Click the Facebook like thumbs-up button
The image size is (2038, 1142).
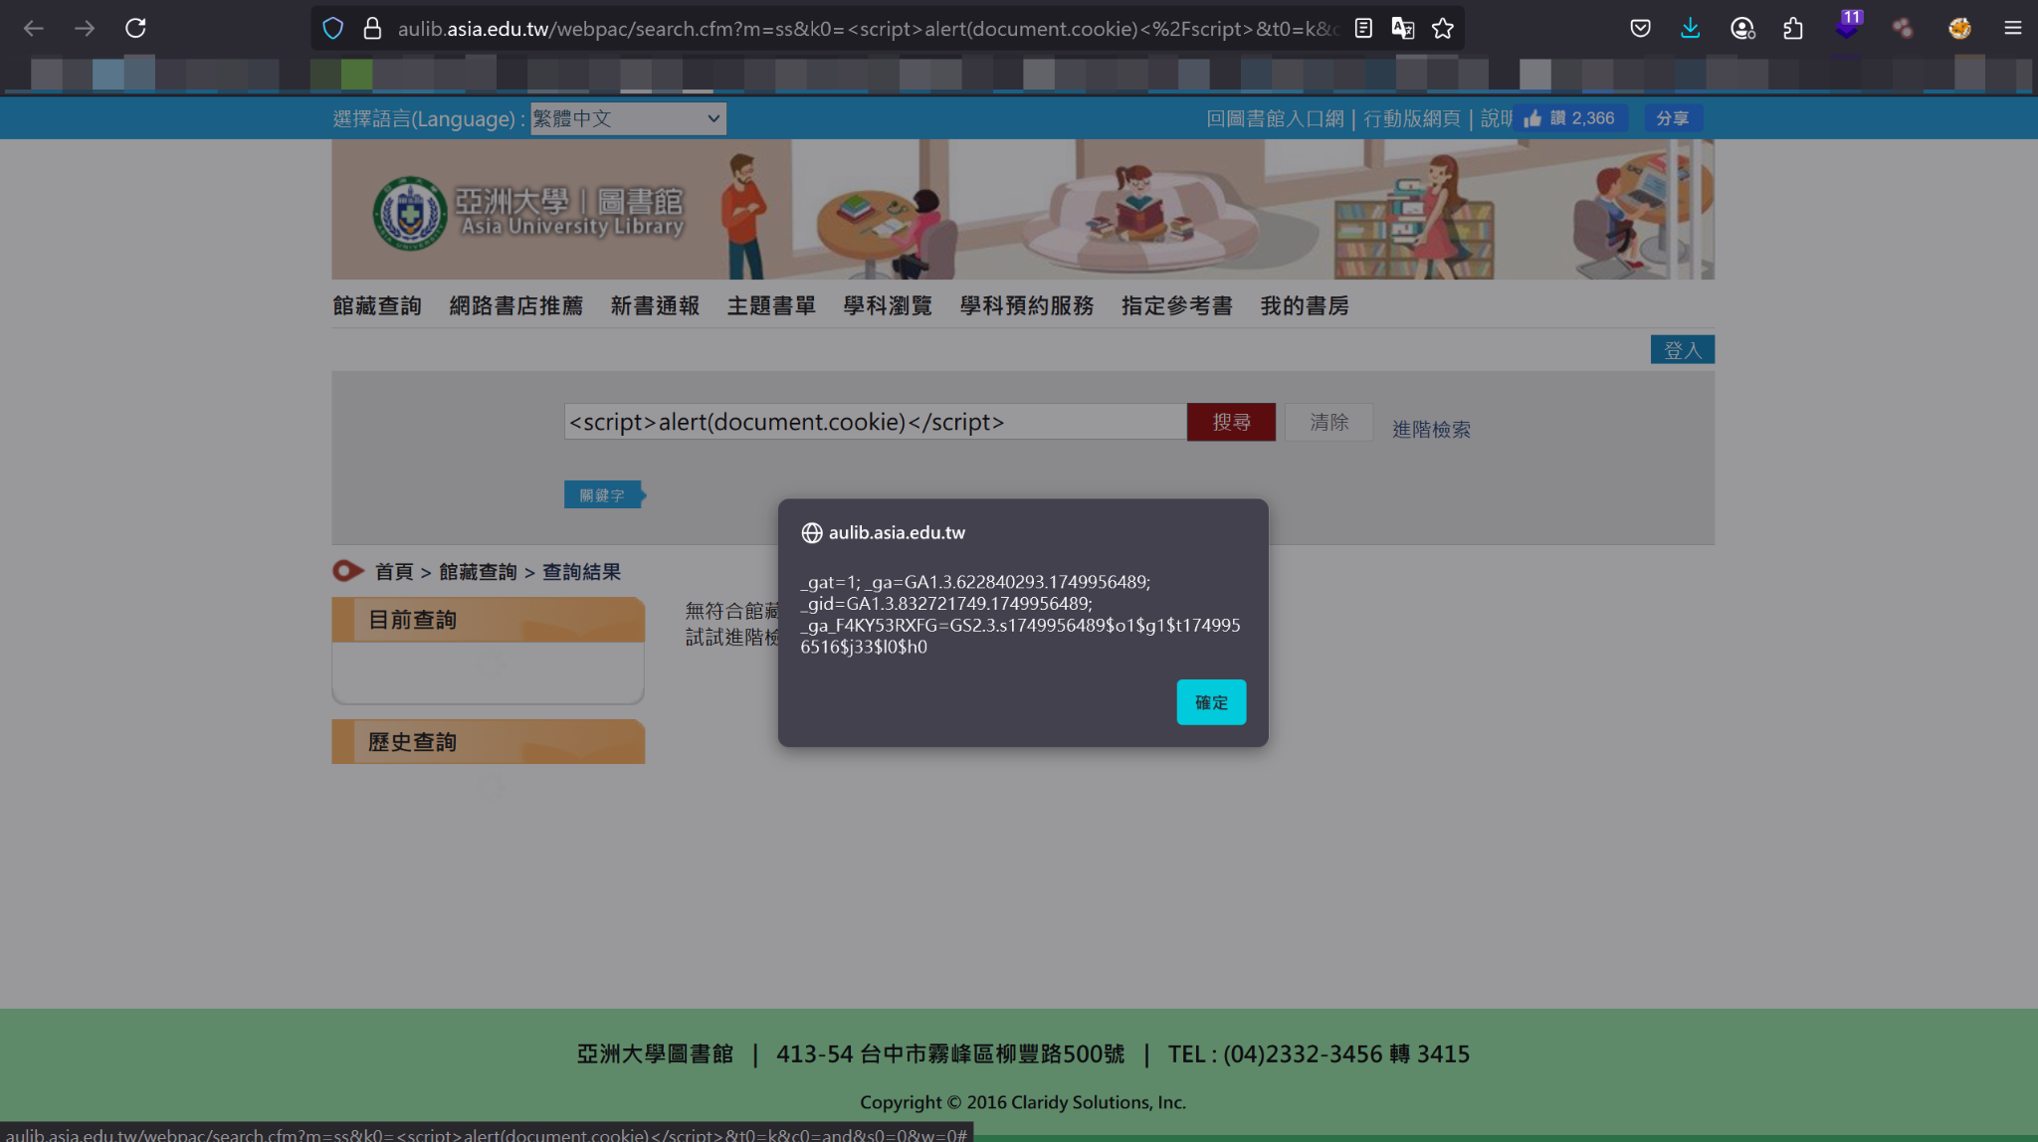click(x=1569, y=118)
